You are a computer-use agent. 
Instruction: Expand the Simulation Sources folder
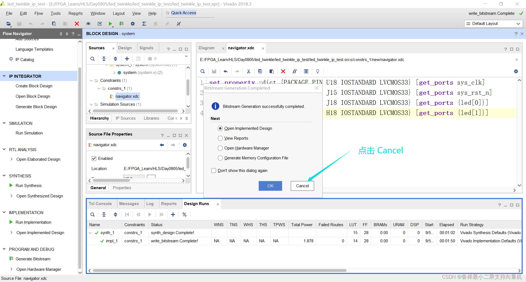tap(91, 104)
